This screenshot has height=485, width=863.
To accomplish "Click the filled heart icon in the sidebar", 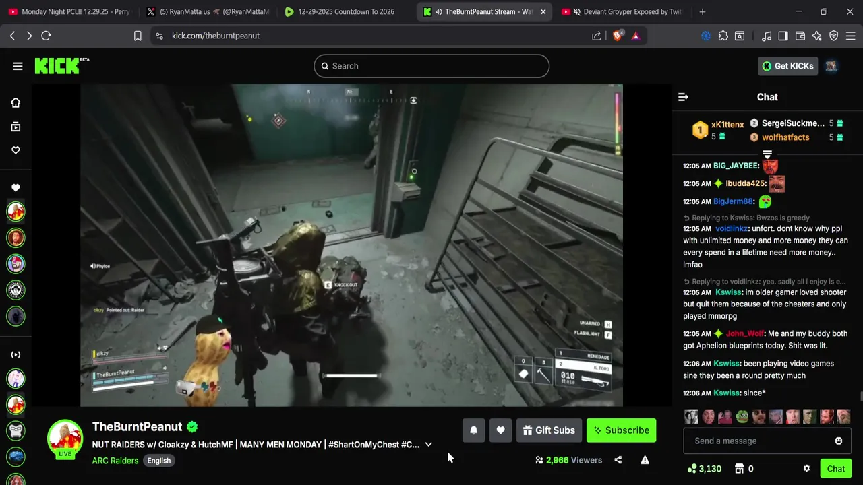I will tap(16, 187).
